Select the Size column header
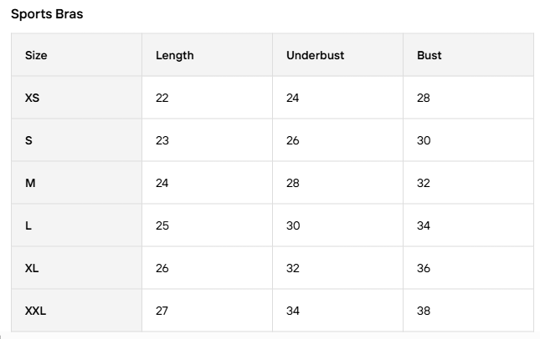Image resolution: width=540 pixels, height=339 pixels. coord(36,55)
